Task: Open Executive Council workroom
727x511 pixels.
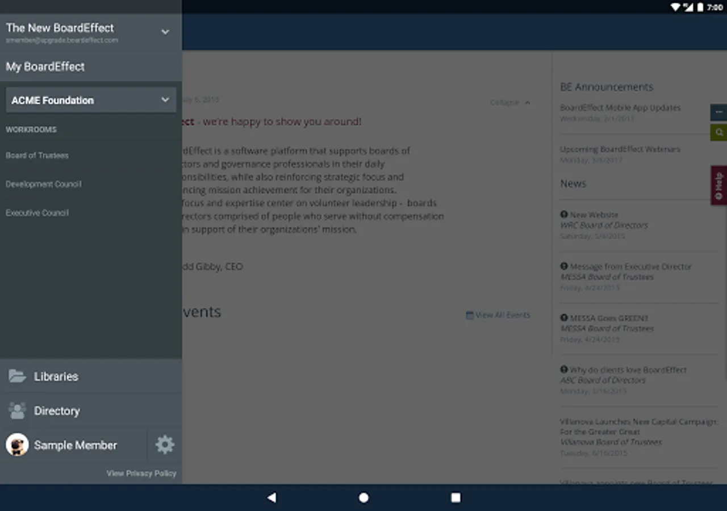Action: (x=37, y=213)
